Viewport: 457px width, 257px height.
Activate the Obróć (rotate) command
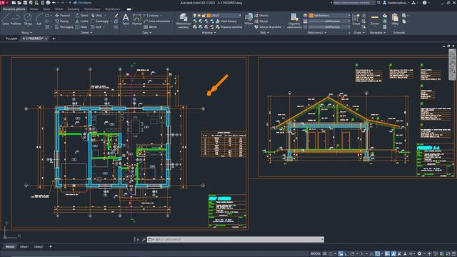(81, 16)
